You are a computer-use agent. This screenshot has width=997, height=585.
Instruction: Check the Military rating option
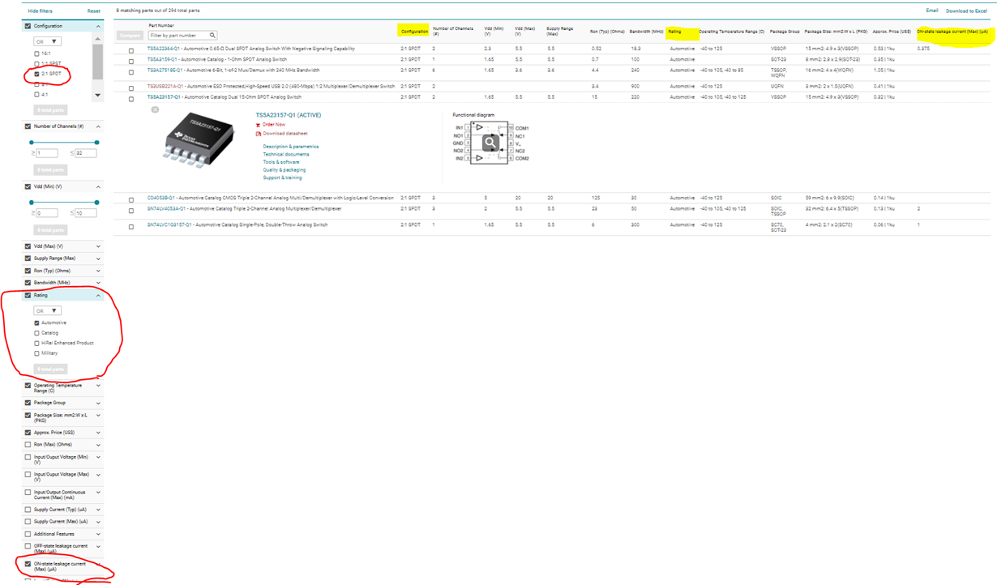pyautogui.click(x=36, y=353)
